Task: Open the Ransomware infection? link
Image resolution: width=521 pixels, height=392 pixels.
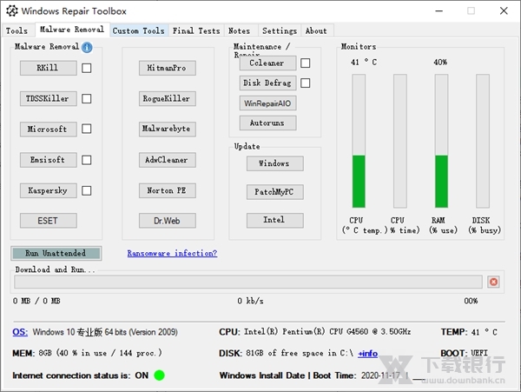Action: point(172,253)
